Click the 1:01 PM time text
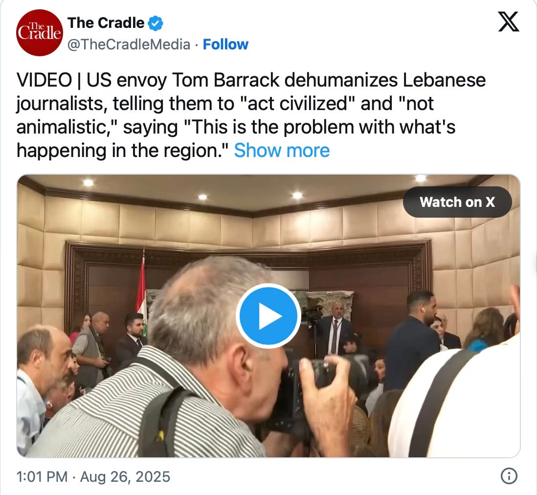The width and height of the screenshot is (537, 495). coord(42,477)
